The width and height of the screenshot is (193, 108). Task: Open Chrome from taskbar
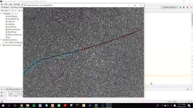pyautogui.click(x=21, y=105)
